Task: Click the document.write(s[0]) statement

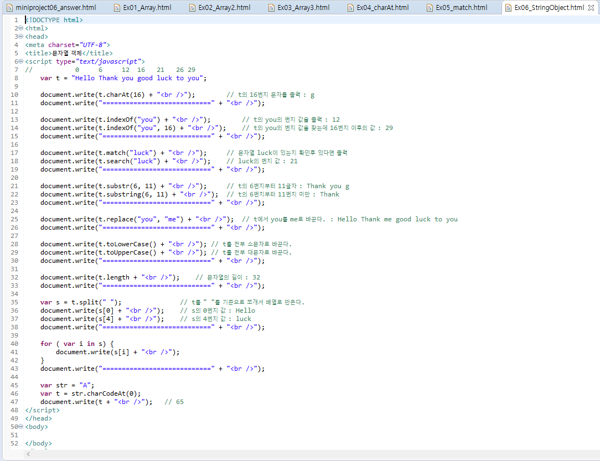Action: 102,310
